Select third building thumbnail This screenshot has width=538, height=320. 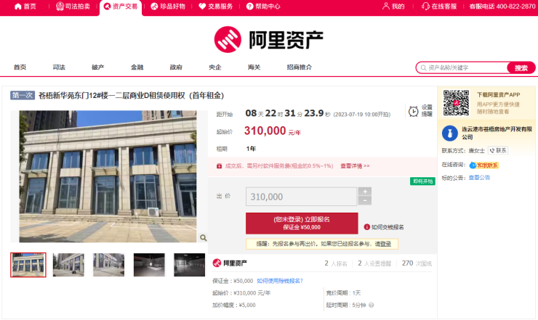(109, 265)
